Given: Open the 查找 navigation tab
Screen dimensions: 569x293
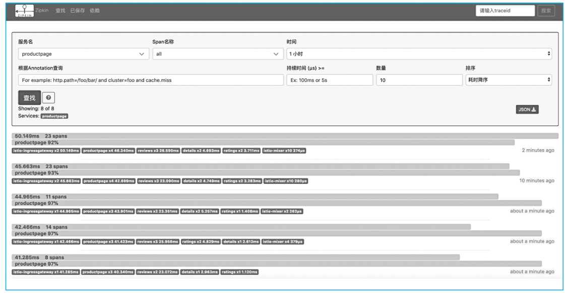Looking at the screenshot, I should coord(60,11).
